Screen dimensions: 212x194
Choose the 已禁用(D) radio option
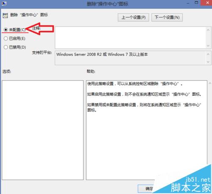6,47
